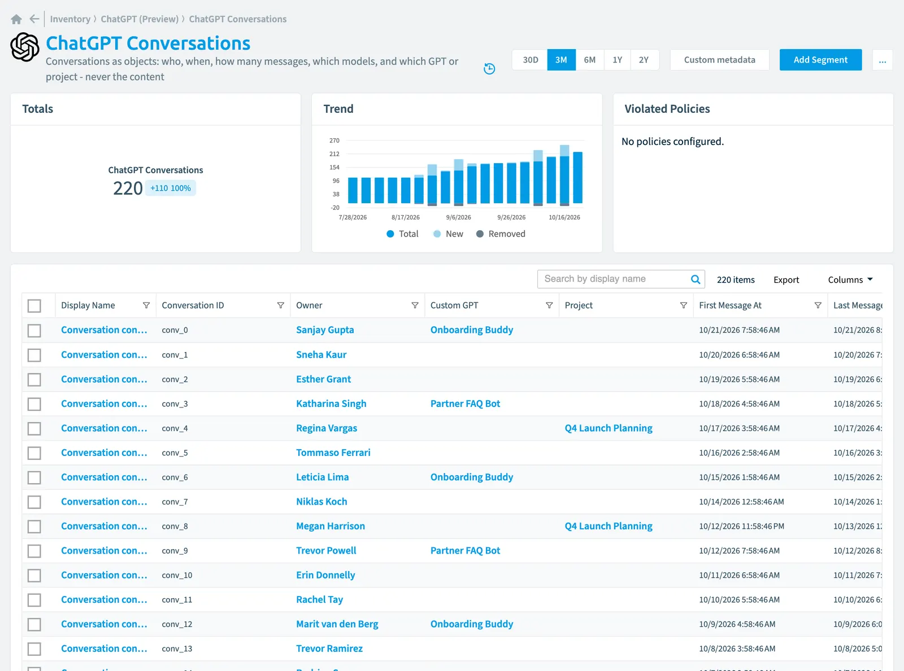
Task: Tick the conv_9 row checkbox
Action: [34, 551]
